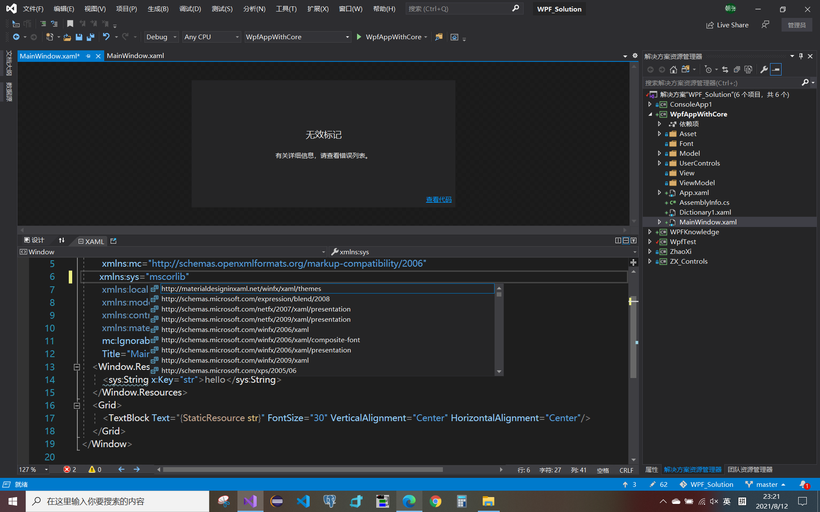Click the green Start debugging arrow
The image size is (820, 512).
coord(359,37)
